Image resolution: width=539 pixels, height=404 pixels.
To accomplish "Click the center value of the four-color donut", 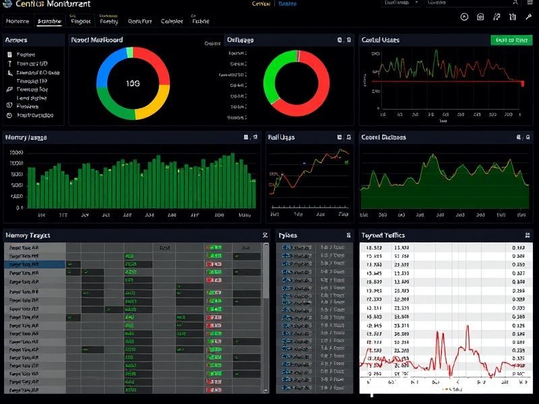I will 133,83.
